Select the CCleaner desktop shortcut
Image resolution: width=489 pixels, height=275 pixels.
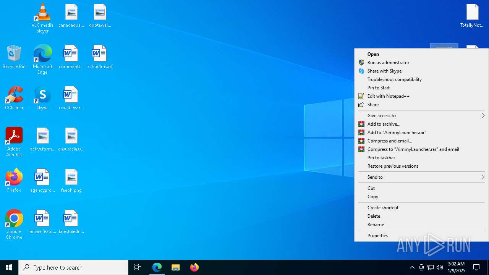pyautogui.click(x=14, y=98)
